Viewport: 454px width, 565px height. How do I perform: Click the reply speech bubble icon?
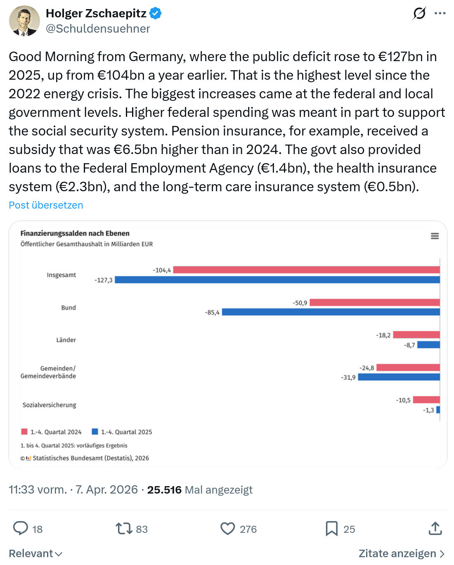pyautogui.click(x=21, y=528)
